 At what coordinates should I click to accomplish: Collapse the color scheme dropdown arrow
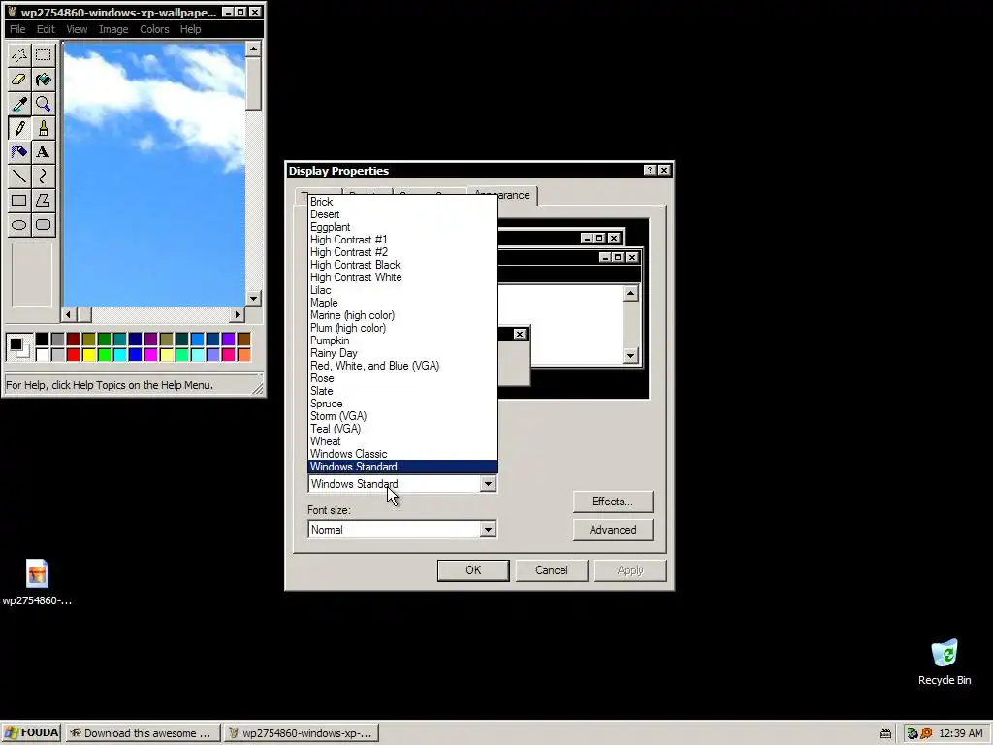488,484
